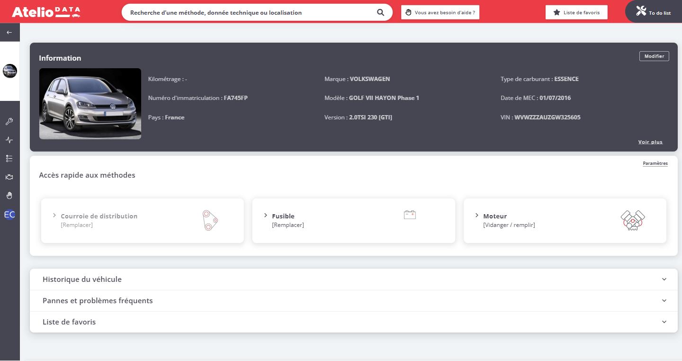Screen dimensions: 682x361
Task: Click the model GOLF VII HAYON Phase 1
Action: pyautogui.click(x=384, y=98)
